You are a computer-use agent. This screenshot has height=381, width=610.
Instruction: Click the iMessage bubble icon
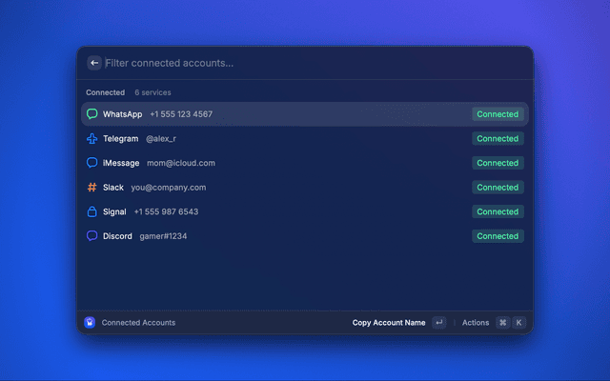click(92, 163)
